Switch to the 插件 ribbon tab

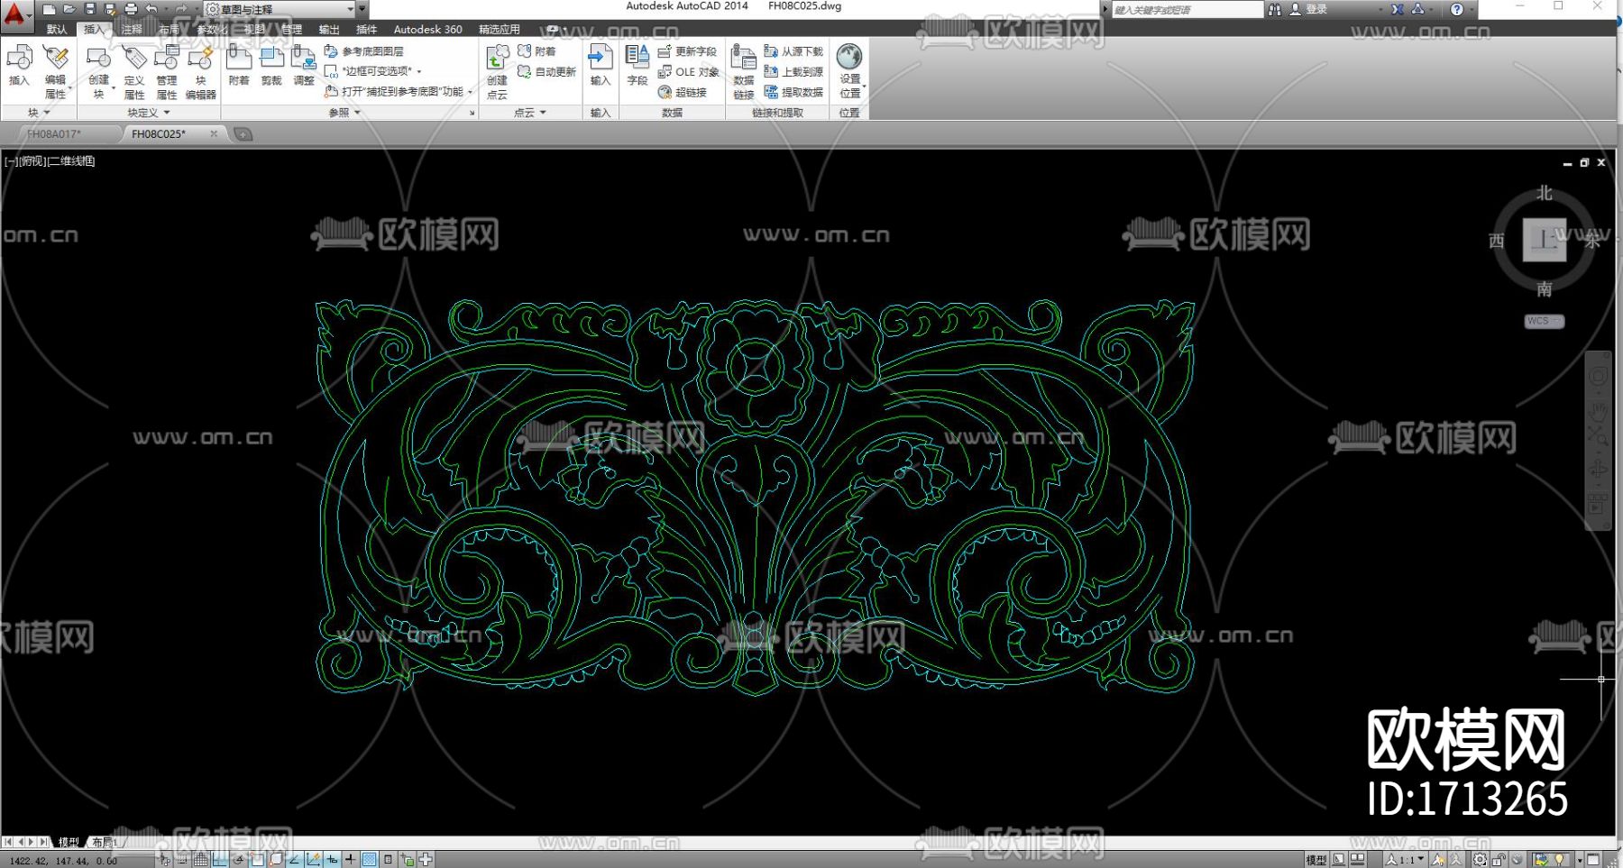(x=366, y=30)
